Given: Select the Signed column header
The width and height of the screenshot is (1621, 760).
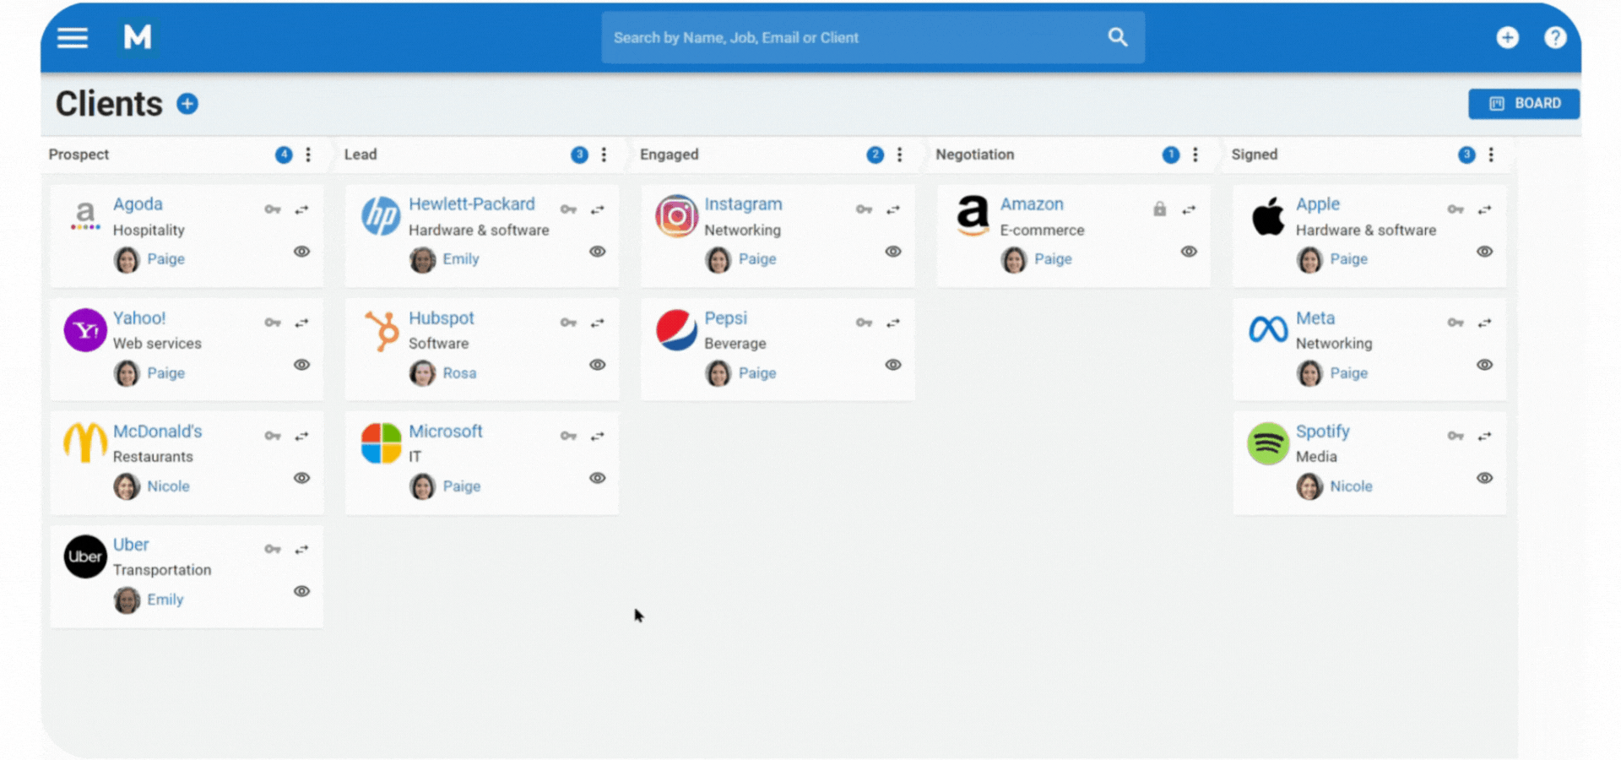Looking at the screenshot, I should tap(1255, 155).
